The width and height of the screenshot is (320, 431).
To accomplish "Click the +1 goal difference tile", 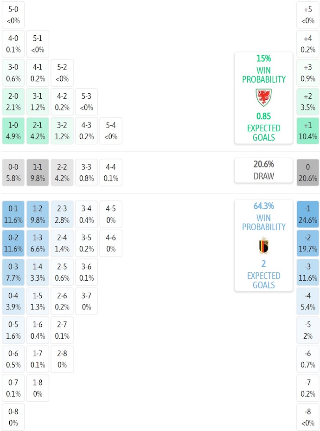I will pyautogui.click(x=308, y=131).
